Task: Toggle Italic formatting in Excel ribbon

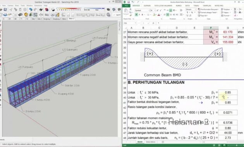Action: pyautogui.click(x=139, y=15)
